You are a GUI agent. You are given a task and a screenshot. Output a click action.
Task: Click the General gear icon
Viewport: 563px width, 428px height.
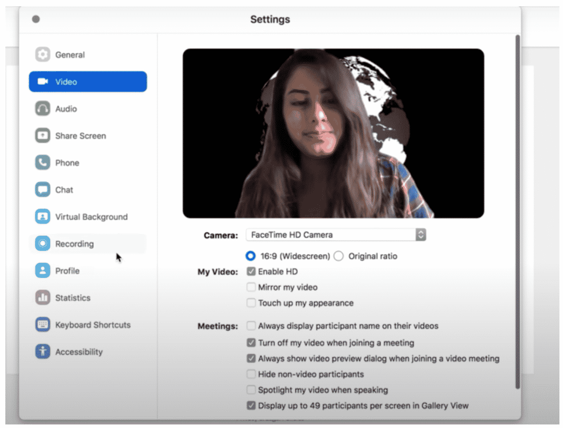pos(43,55)
